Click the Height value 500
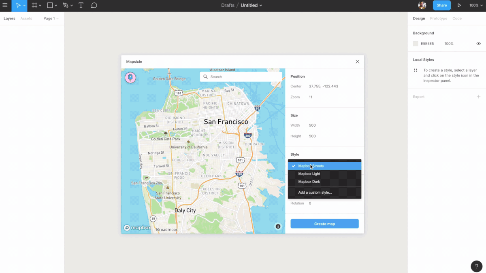This screenshot has height=273, width=486. tap(312, 136)
